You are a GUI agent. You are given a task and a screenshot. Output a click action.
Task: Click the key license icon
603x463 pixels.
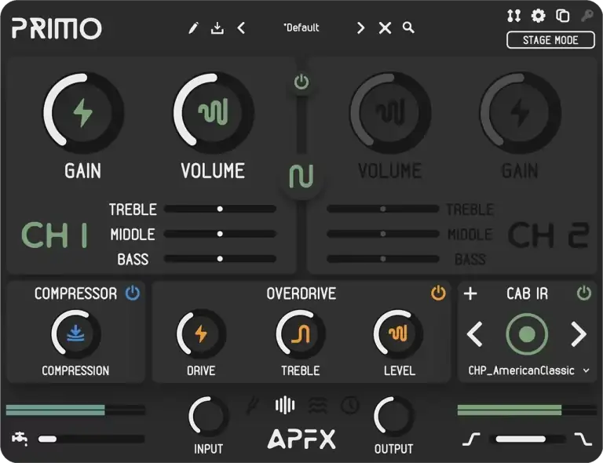tap(587, 16)
